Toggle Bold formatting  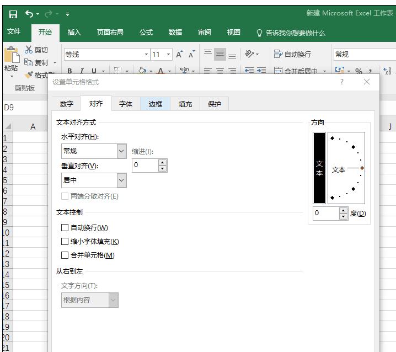69,71
